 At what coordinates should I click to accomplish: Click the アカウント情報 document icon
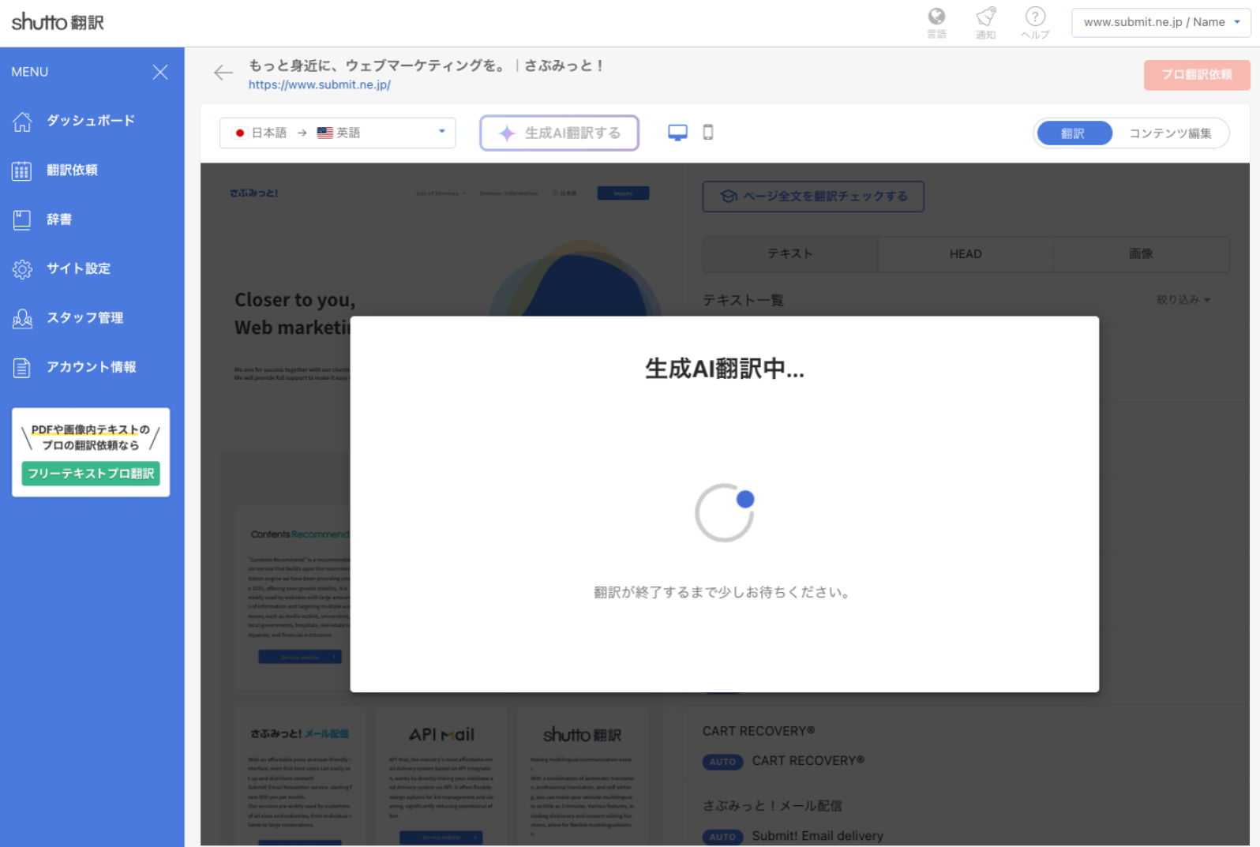point(22,368)
